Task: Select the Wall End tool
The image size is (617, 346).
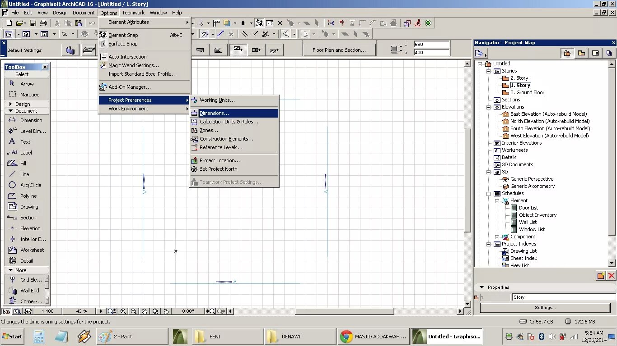Action: (25, 291)
